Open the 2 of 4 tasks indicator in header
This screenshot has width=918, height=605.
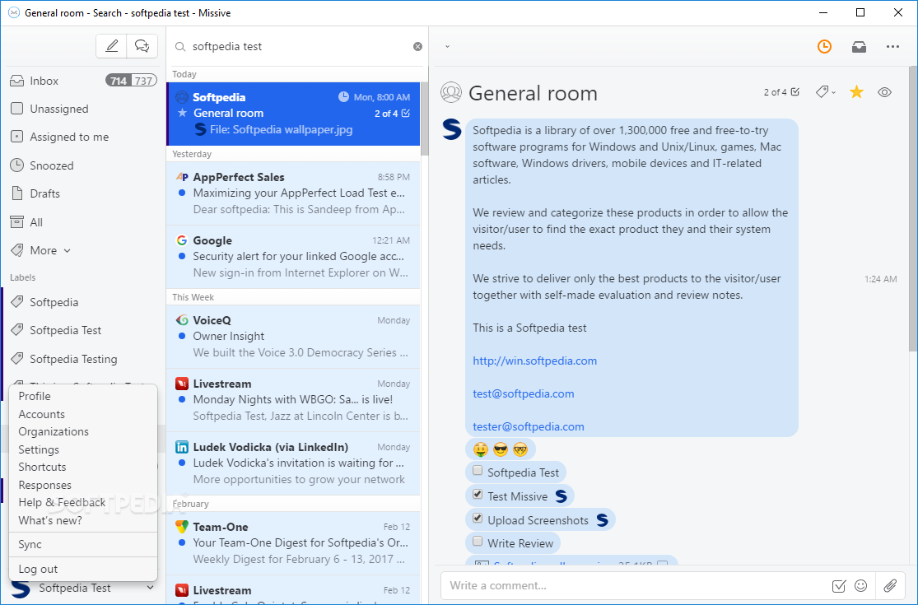781,92
